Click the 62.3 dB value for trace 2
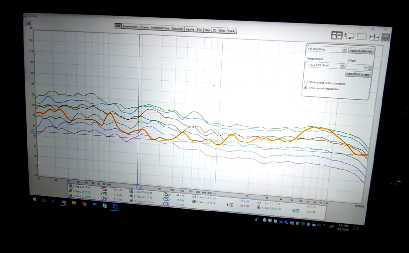 click(181, 195)
